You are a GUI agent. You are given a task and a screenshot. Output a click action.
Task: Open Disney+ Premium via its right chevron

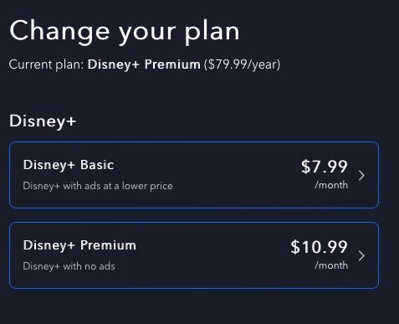(x=361, y=255)
